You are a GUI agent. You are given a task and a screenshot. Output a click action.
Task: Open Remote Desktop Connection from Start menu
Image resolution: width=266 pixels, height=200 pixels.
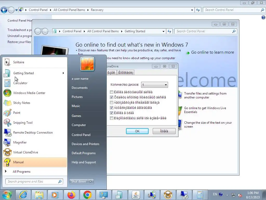click(x=35, y=133)
